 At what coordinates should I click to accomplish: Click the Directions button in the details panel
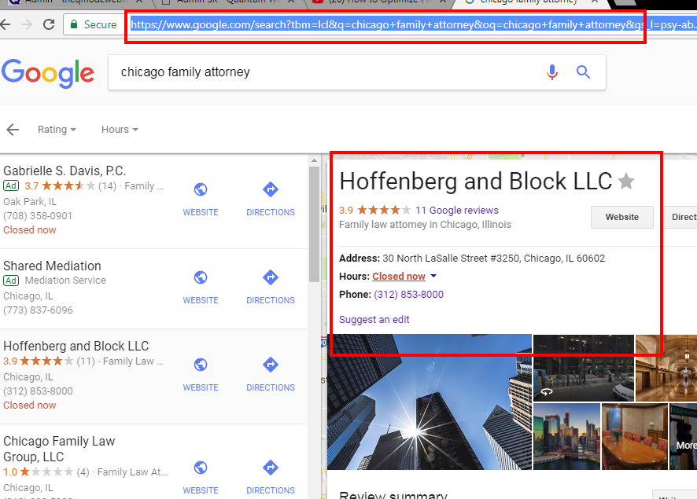click(680, 217)
